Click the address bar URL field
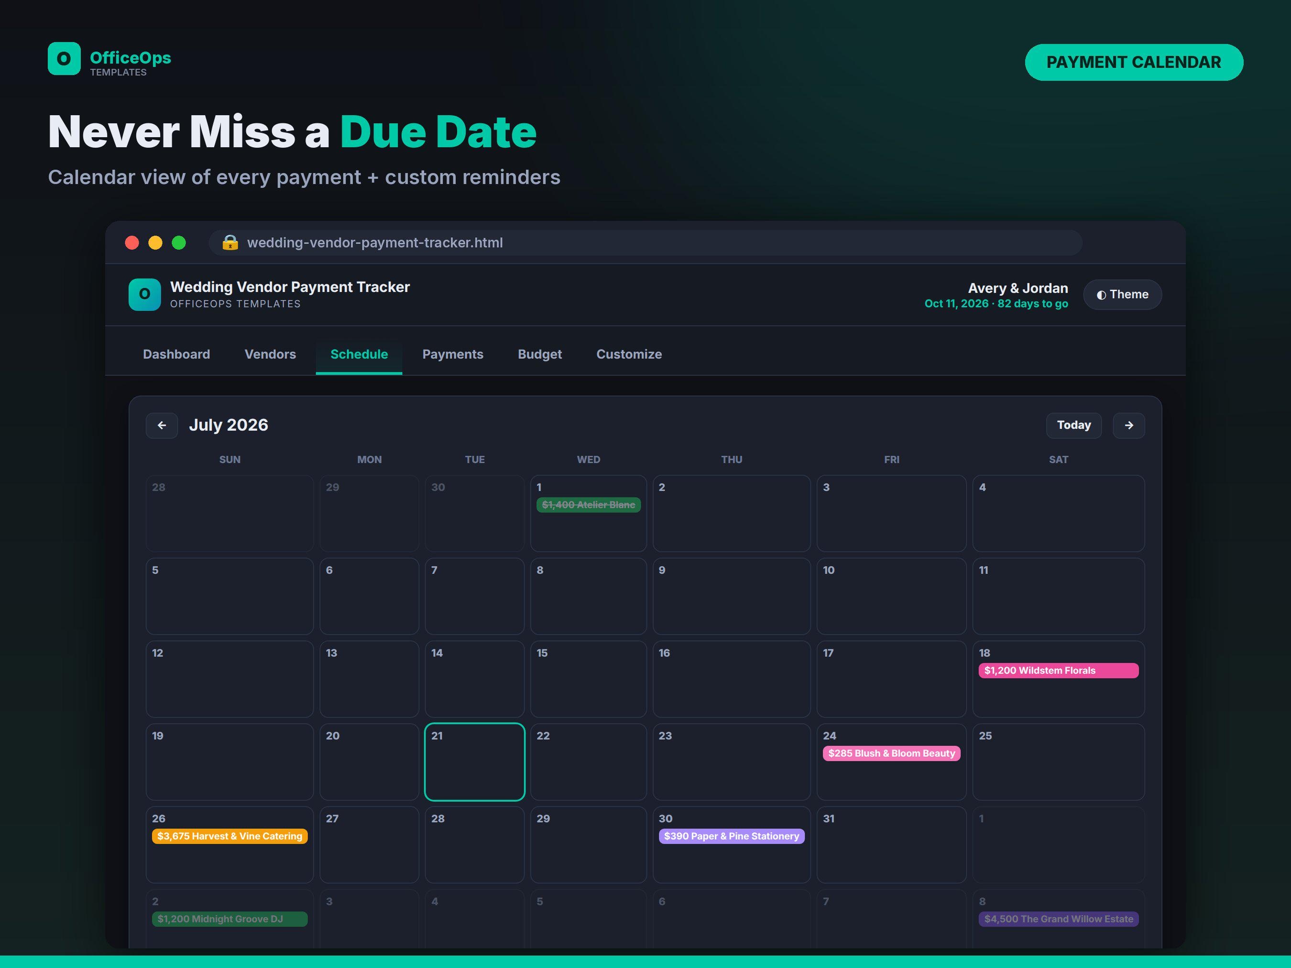 click(x=645, y=242)
